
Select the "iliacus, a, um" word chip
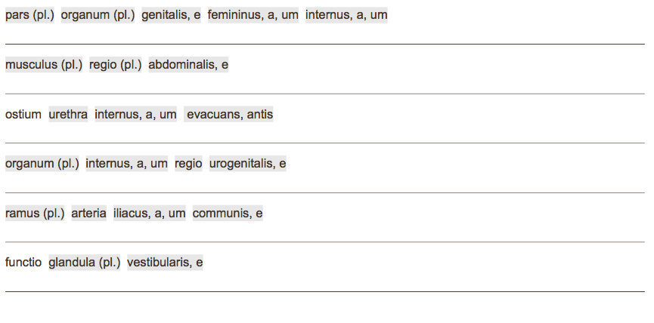[149, 213]
